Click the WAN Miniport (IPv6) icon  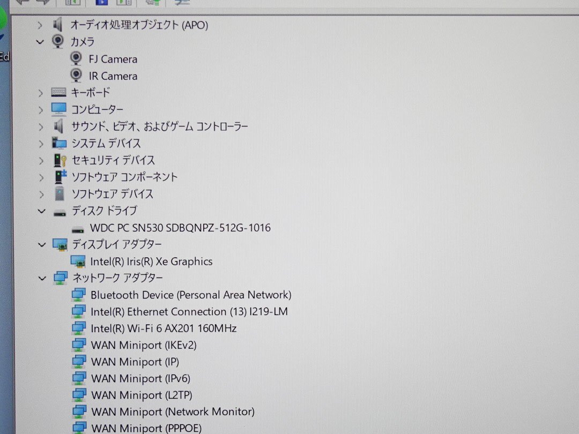click(x=79, y=378)
